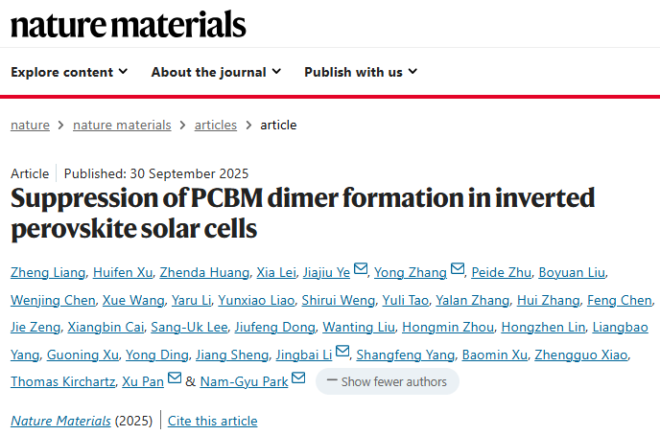Expand the Publish with us menu
660x435 pixels.
click(x=361, y=72)
